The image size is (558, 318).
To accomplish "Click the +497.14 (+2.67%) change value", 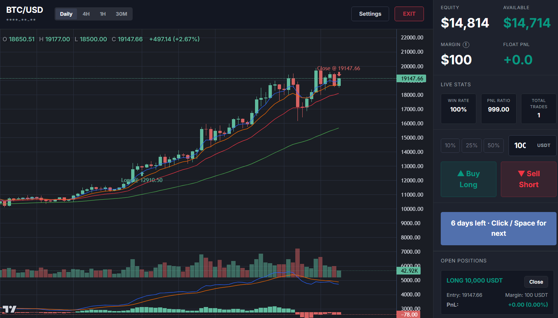I will (174, 39).
